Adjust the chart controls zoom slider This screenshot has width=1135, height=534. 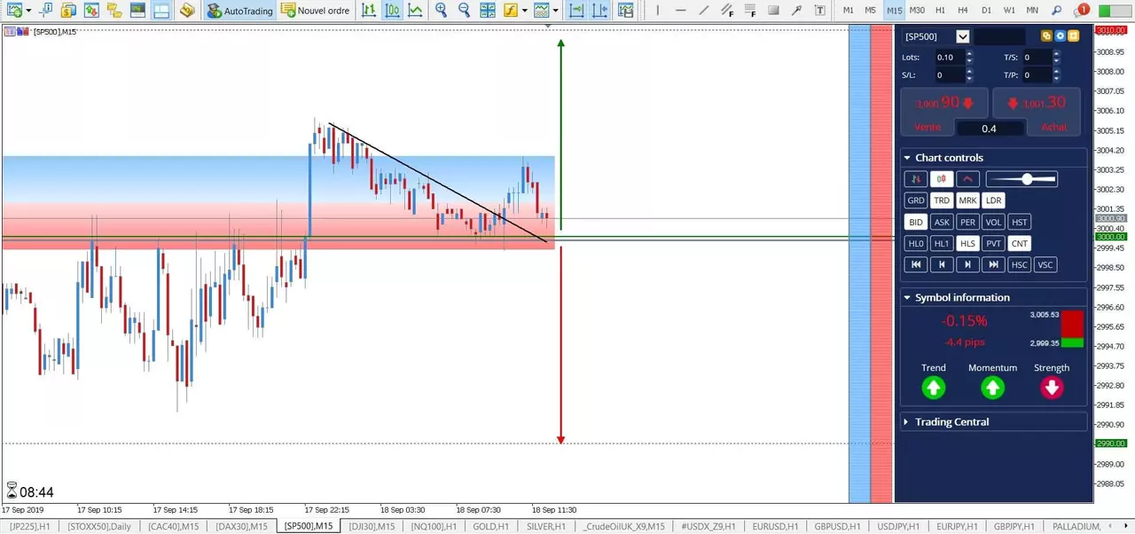(x=1021, y=179)
